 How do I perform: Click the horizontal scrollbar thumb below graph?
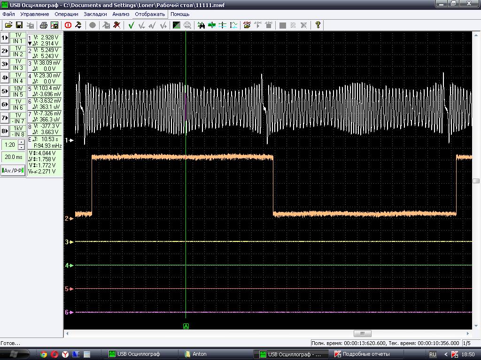(x=362, y=333)
